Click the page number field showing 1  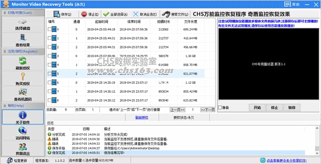pos(193,110)
